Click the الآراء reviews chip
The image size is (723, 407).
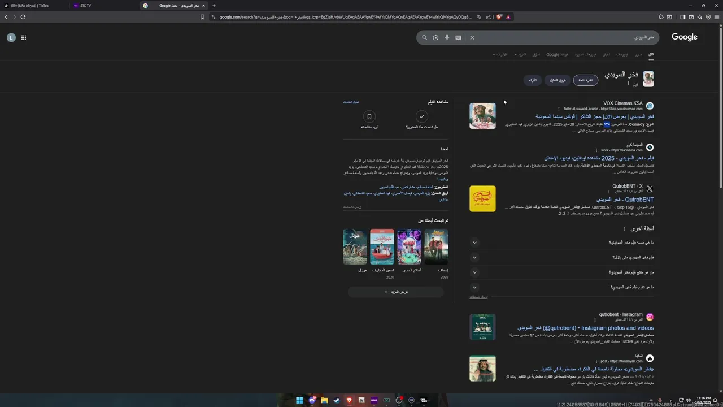[x=533, y=80]
